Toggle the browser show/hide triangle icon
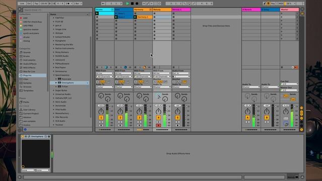Viewport: 322px width, 181px height. click(20, 9)
